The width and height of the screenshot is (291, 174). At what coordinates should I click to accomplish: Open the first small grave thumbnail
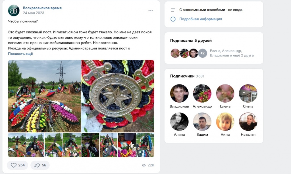point(17,145)
